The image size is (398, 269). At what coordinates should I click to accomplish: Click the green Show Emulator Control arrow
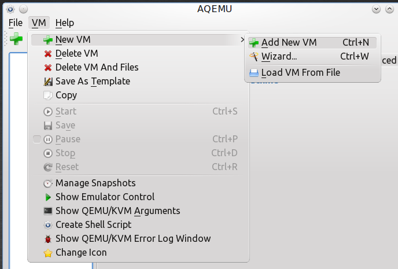(47, 197)
